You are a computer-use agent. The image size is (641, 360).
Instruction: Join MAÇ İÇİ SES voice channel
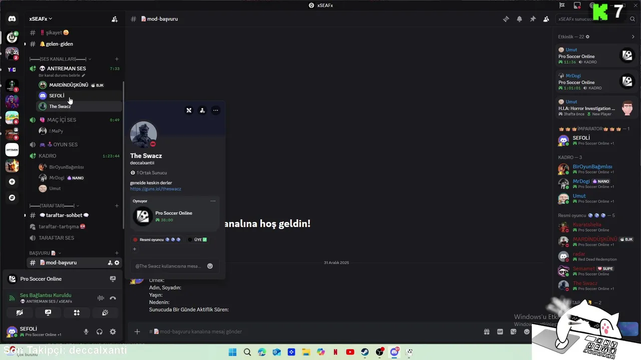pos(62,120)
